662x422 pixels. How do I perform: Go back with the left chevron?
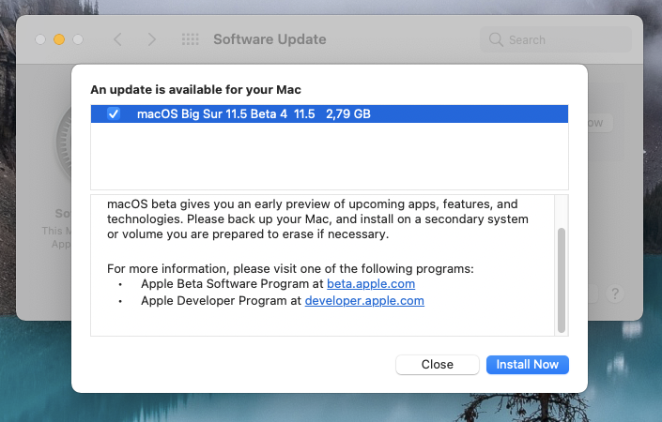tap(117, 39)
